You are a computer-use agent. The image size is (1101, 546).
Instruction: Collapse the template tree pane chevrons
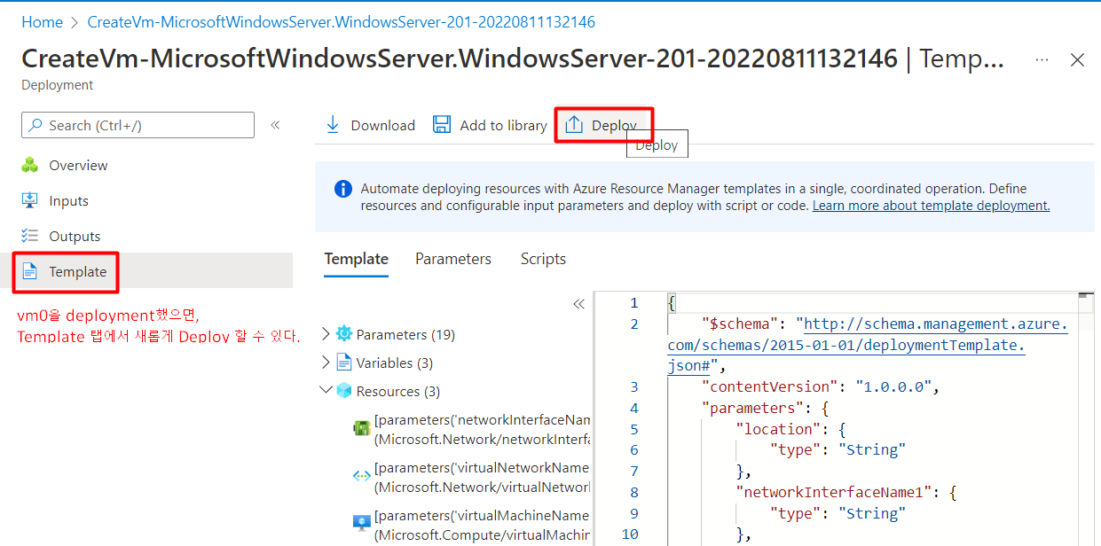tap(578, 304)
